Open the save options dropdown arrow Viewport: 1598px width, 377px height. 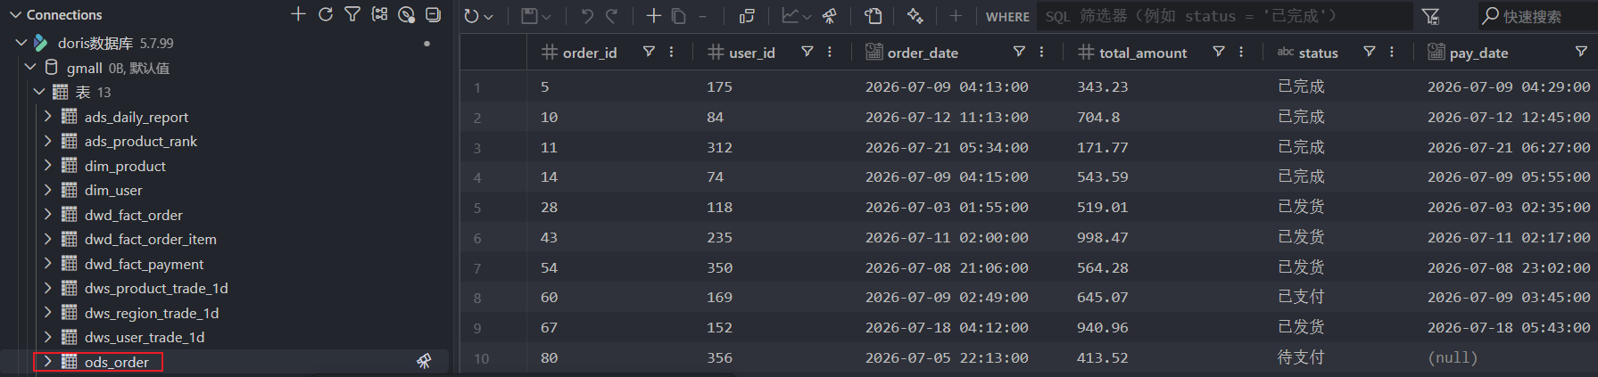tap(547, 17)
